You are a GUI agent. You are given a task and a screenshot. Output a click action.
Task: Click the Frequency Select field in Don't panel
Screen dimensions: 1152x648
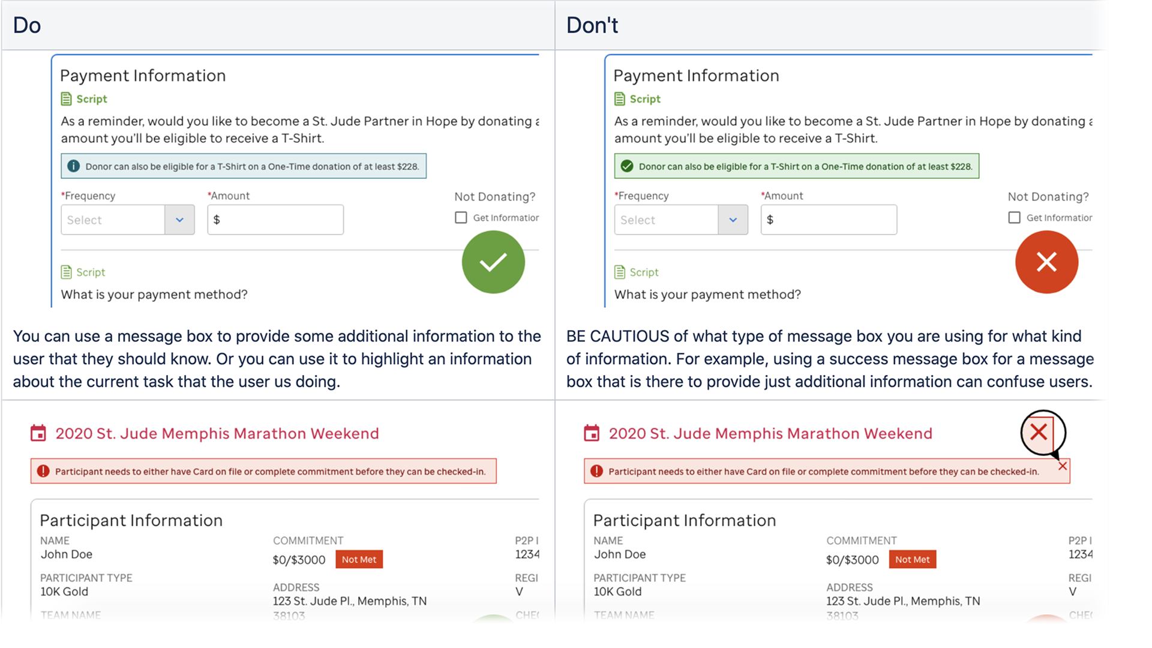coord(666,220)
